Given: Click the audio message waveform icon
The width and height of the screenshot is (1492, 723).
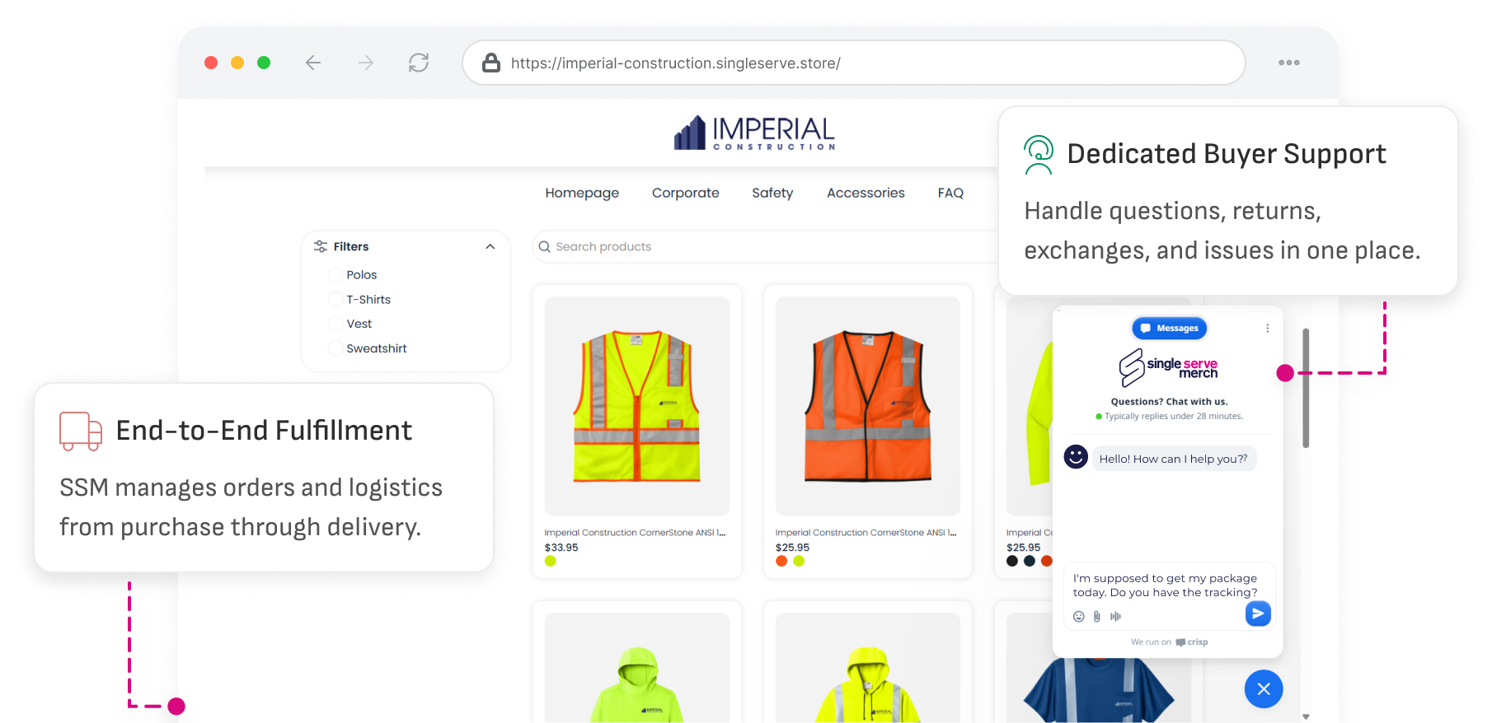Looking at the screenshot, I should pos(1115,616).
